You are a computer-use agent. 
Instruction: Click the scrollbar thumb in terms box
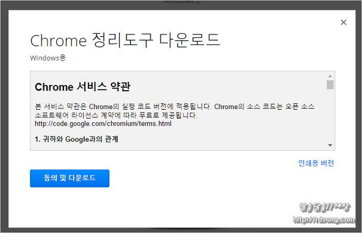(x=330, y=85)
